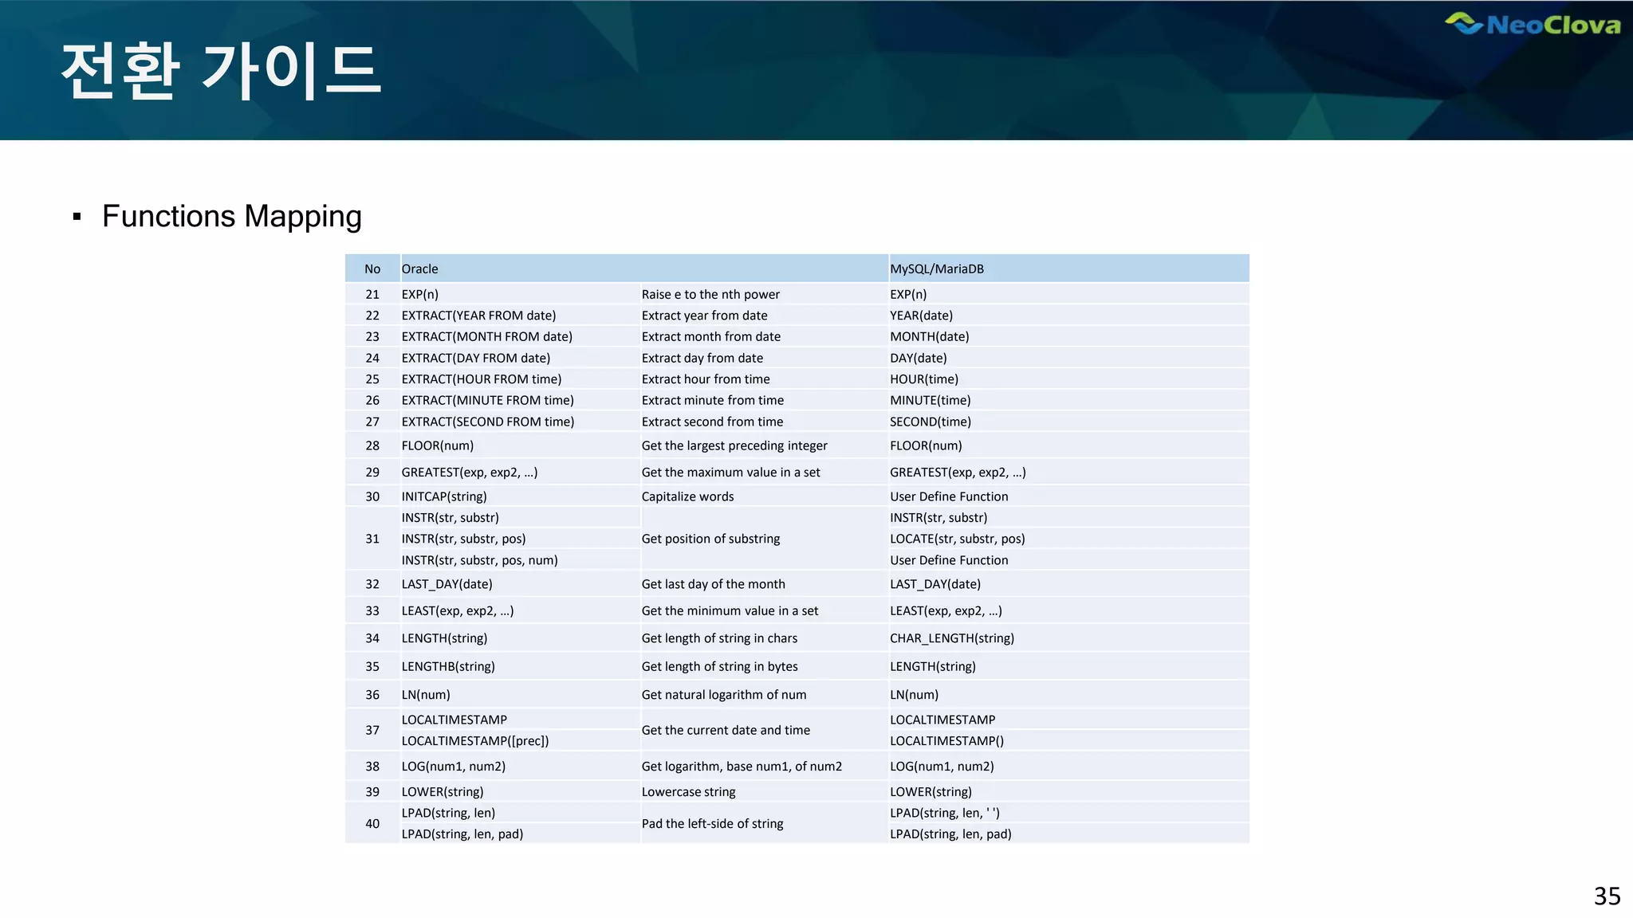Click the LPAD(string, len, ' ') MySQL cell
The image size is (1633, 918).
coord(944,813)
